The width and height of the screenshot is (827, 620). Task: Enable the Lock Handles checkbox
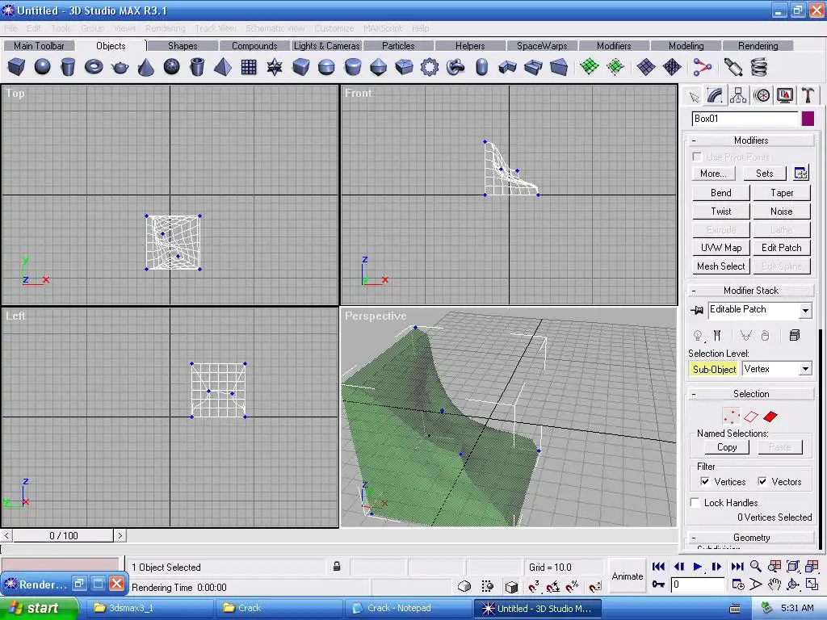point(695,502)
